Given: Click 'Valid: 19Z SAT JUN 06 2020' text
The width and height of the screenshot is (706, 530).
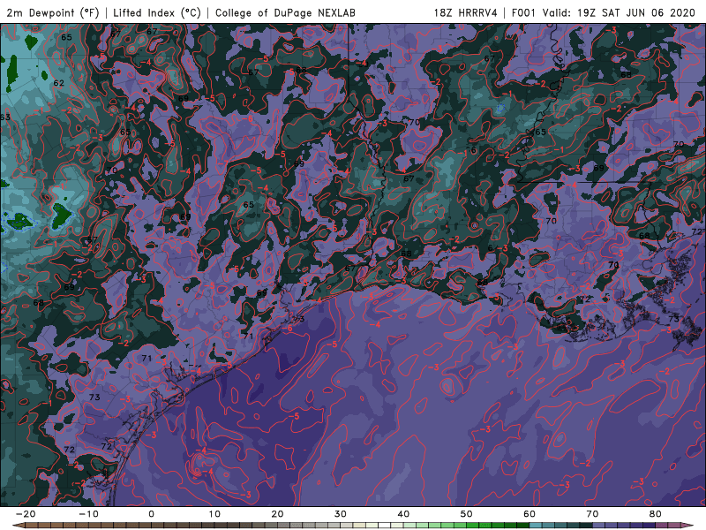Looking at the screenshot, I should tap(619, 12).
